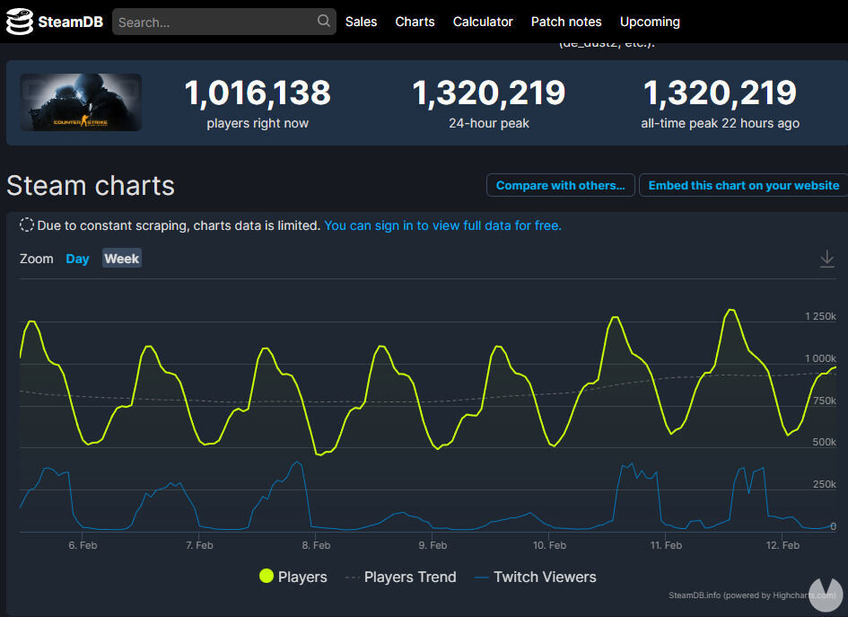
Task: Click Embed this chart on your website
Action: pos(744,185)
